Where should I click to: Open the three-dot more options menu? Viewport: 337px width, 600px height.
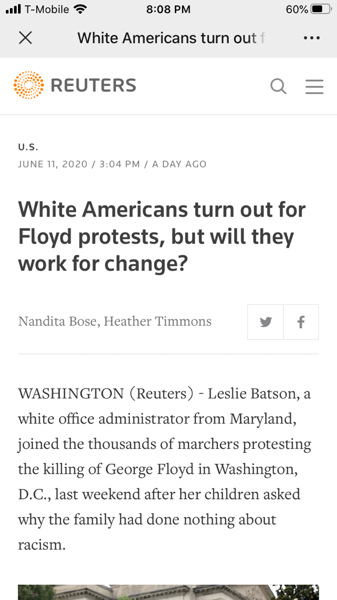311,38
